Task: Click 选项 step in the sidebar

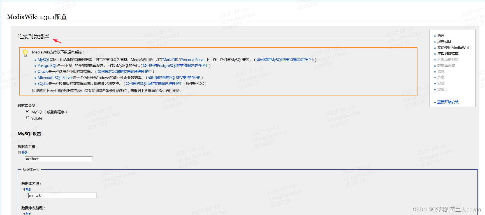Action: 441,77
